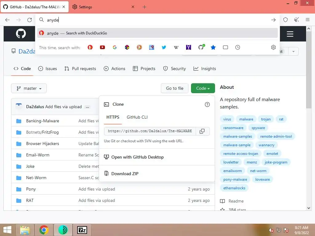Expand the master branch dropdown

pos(29,88)
